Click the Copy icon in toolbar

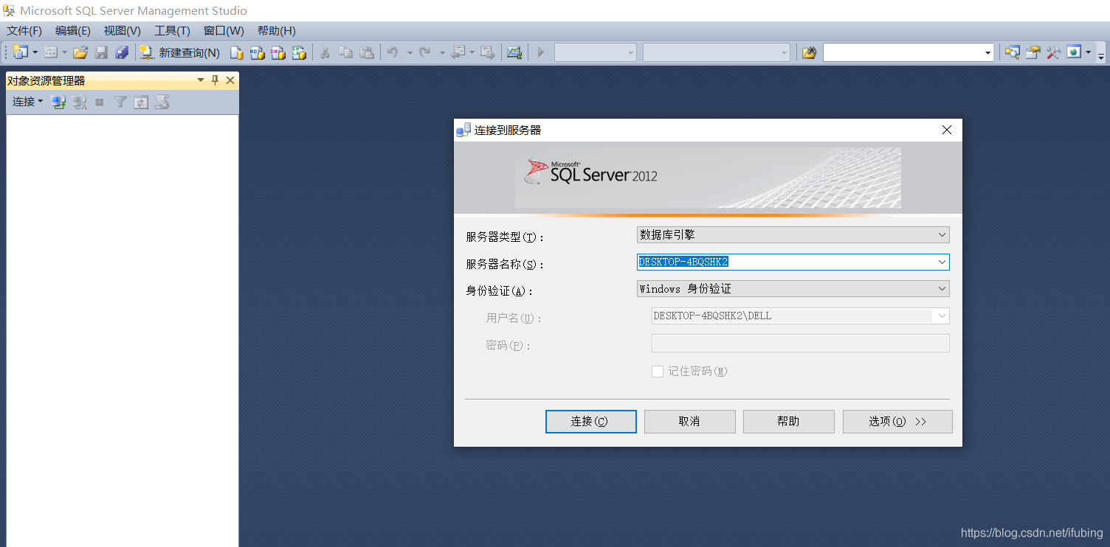[x=345, y=52]
